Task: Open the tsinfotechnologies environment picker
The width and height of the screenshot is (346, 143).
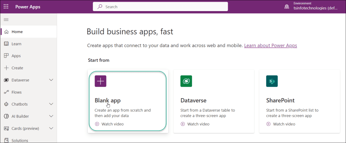Action: 315,8
